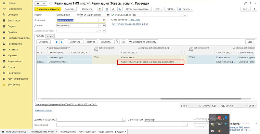Click the Провести и закрыть button
The image size is (260, 134).
[48, 9]
